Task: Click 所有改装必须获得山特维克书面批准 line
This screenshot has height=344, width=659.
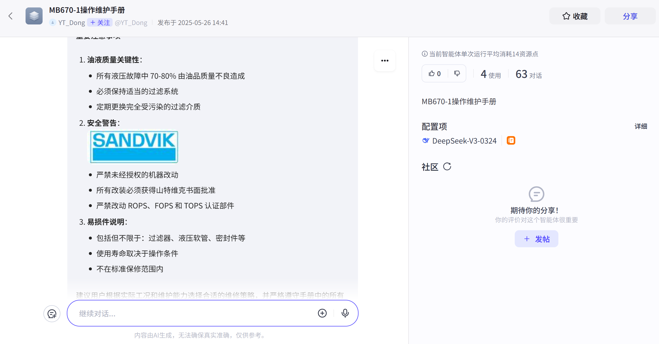Action: click(x=156, y=190)
